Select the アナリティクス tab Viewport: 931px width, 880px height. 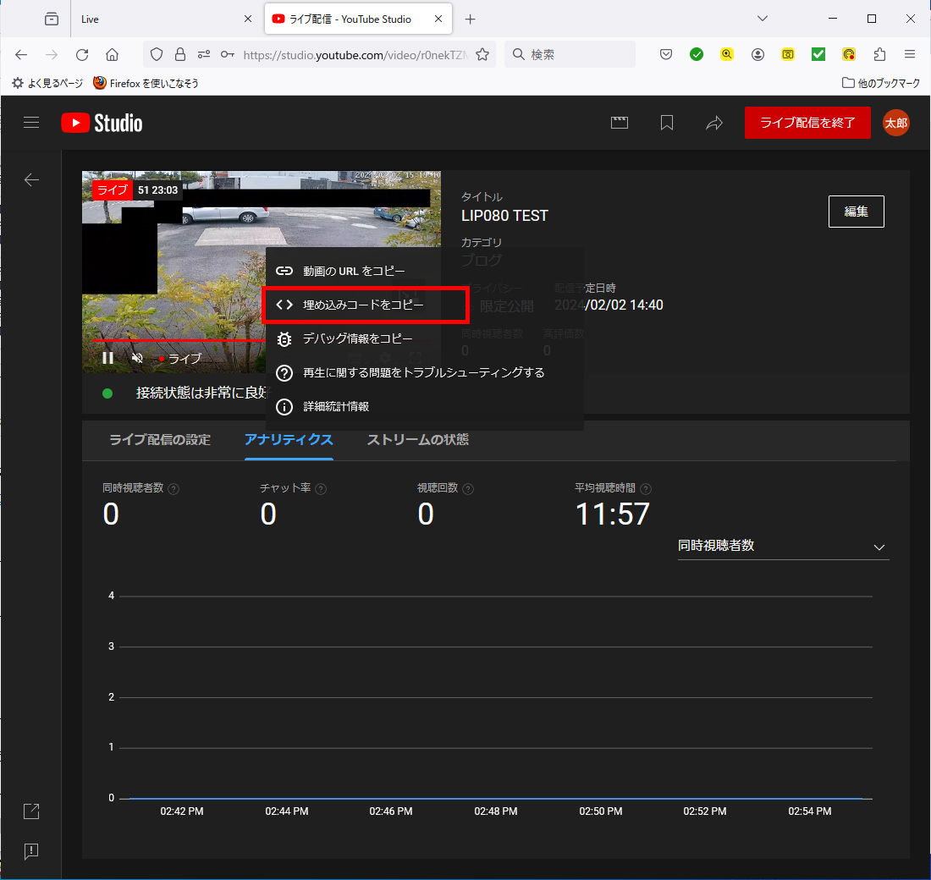coord(289,439)
